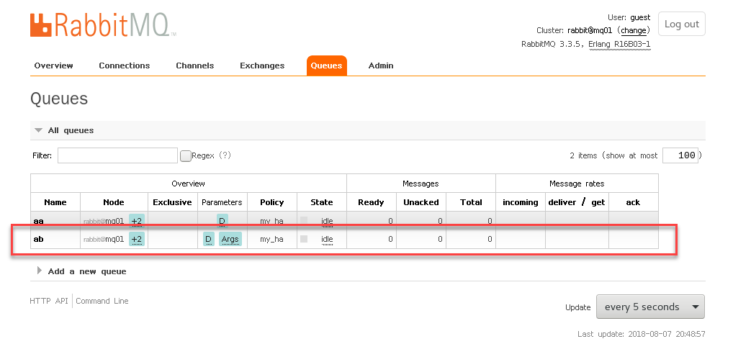733x344 pixels.
Task: Sort by incoming rate column
Action: (521, 202)
